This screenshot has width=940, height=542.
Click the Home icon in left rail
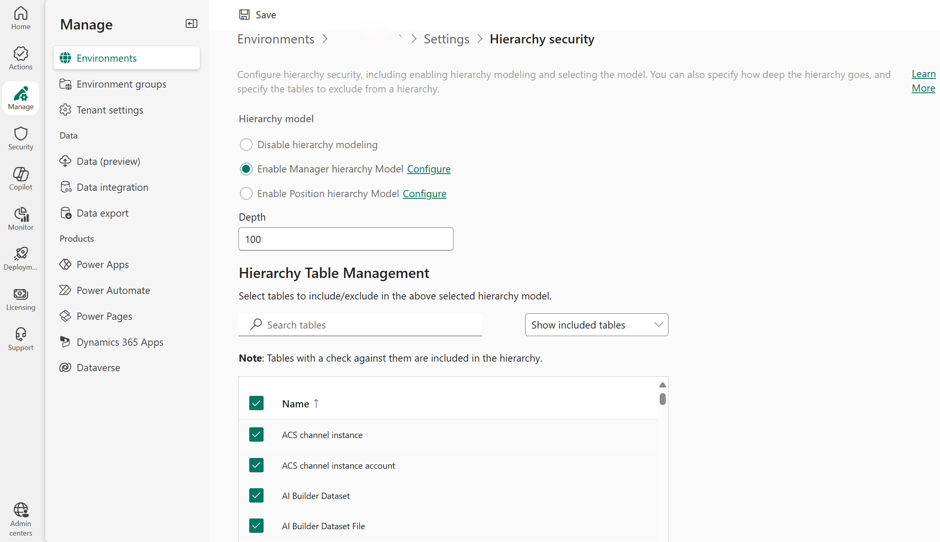click(x=21, y=14)
